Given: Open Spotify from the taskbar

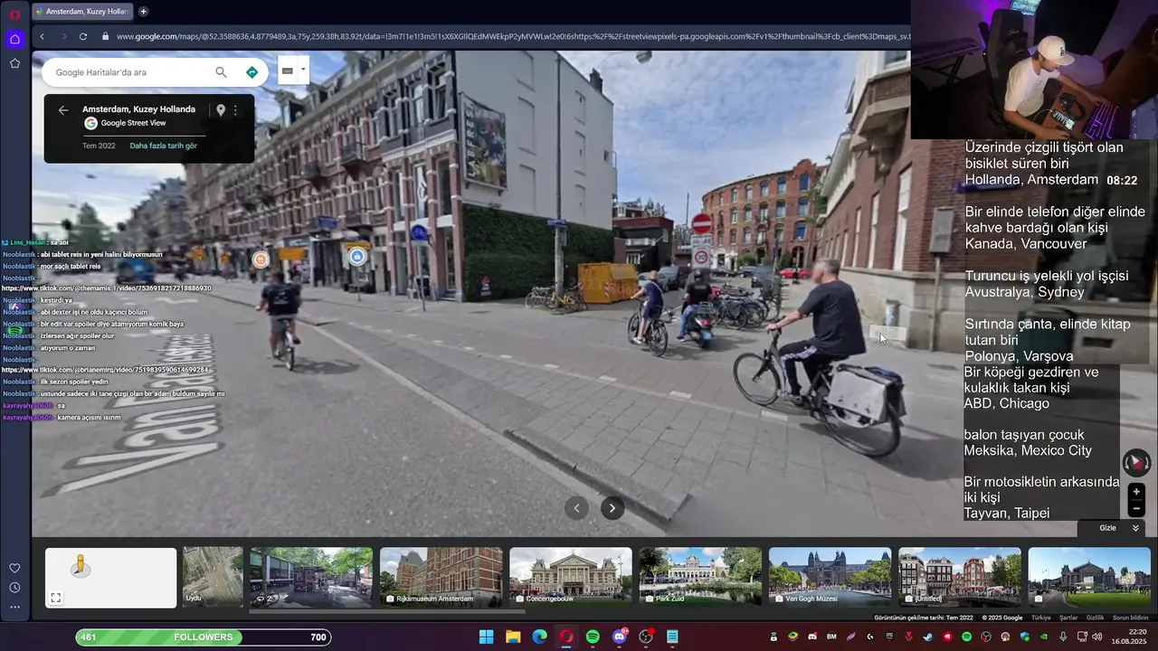Looking at the screenshot, I should click(x=593, y=637).
